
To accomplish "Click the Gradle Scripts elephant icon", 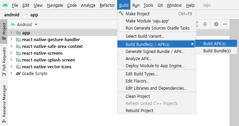I will [x=18, y=74].
